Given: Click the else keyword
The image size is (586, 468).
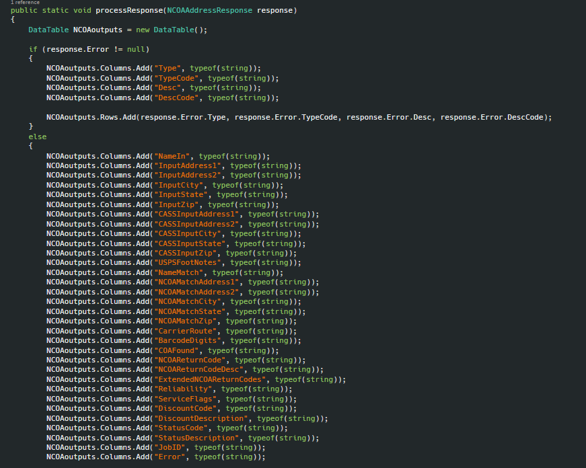Looking at the screenshot, I should 38,136.
